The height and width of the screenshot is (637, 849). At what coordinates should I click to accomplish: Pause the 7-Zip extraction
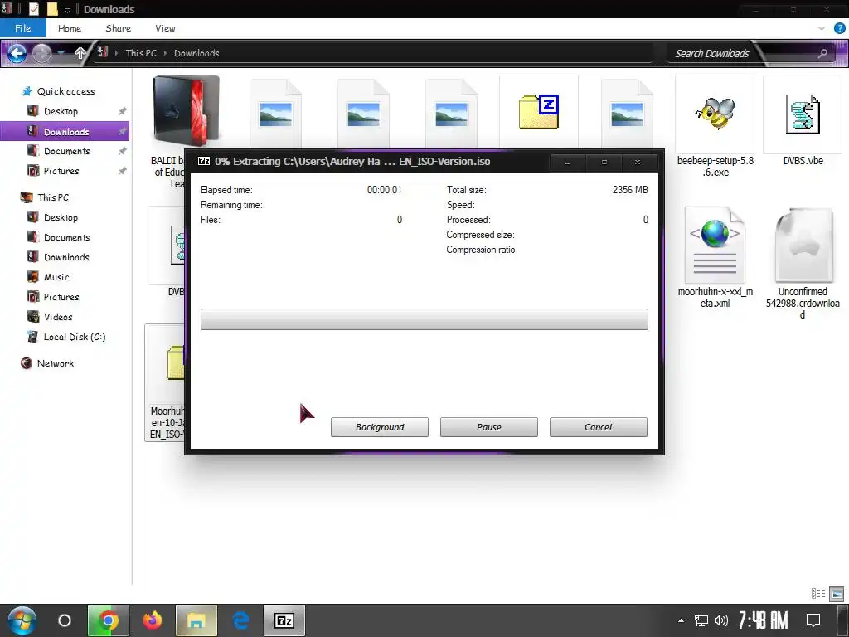click(x=489, y=427)
